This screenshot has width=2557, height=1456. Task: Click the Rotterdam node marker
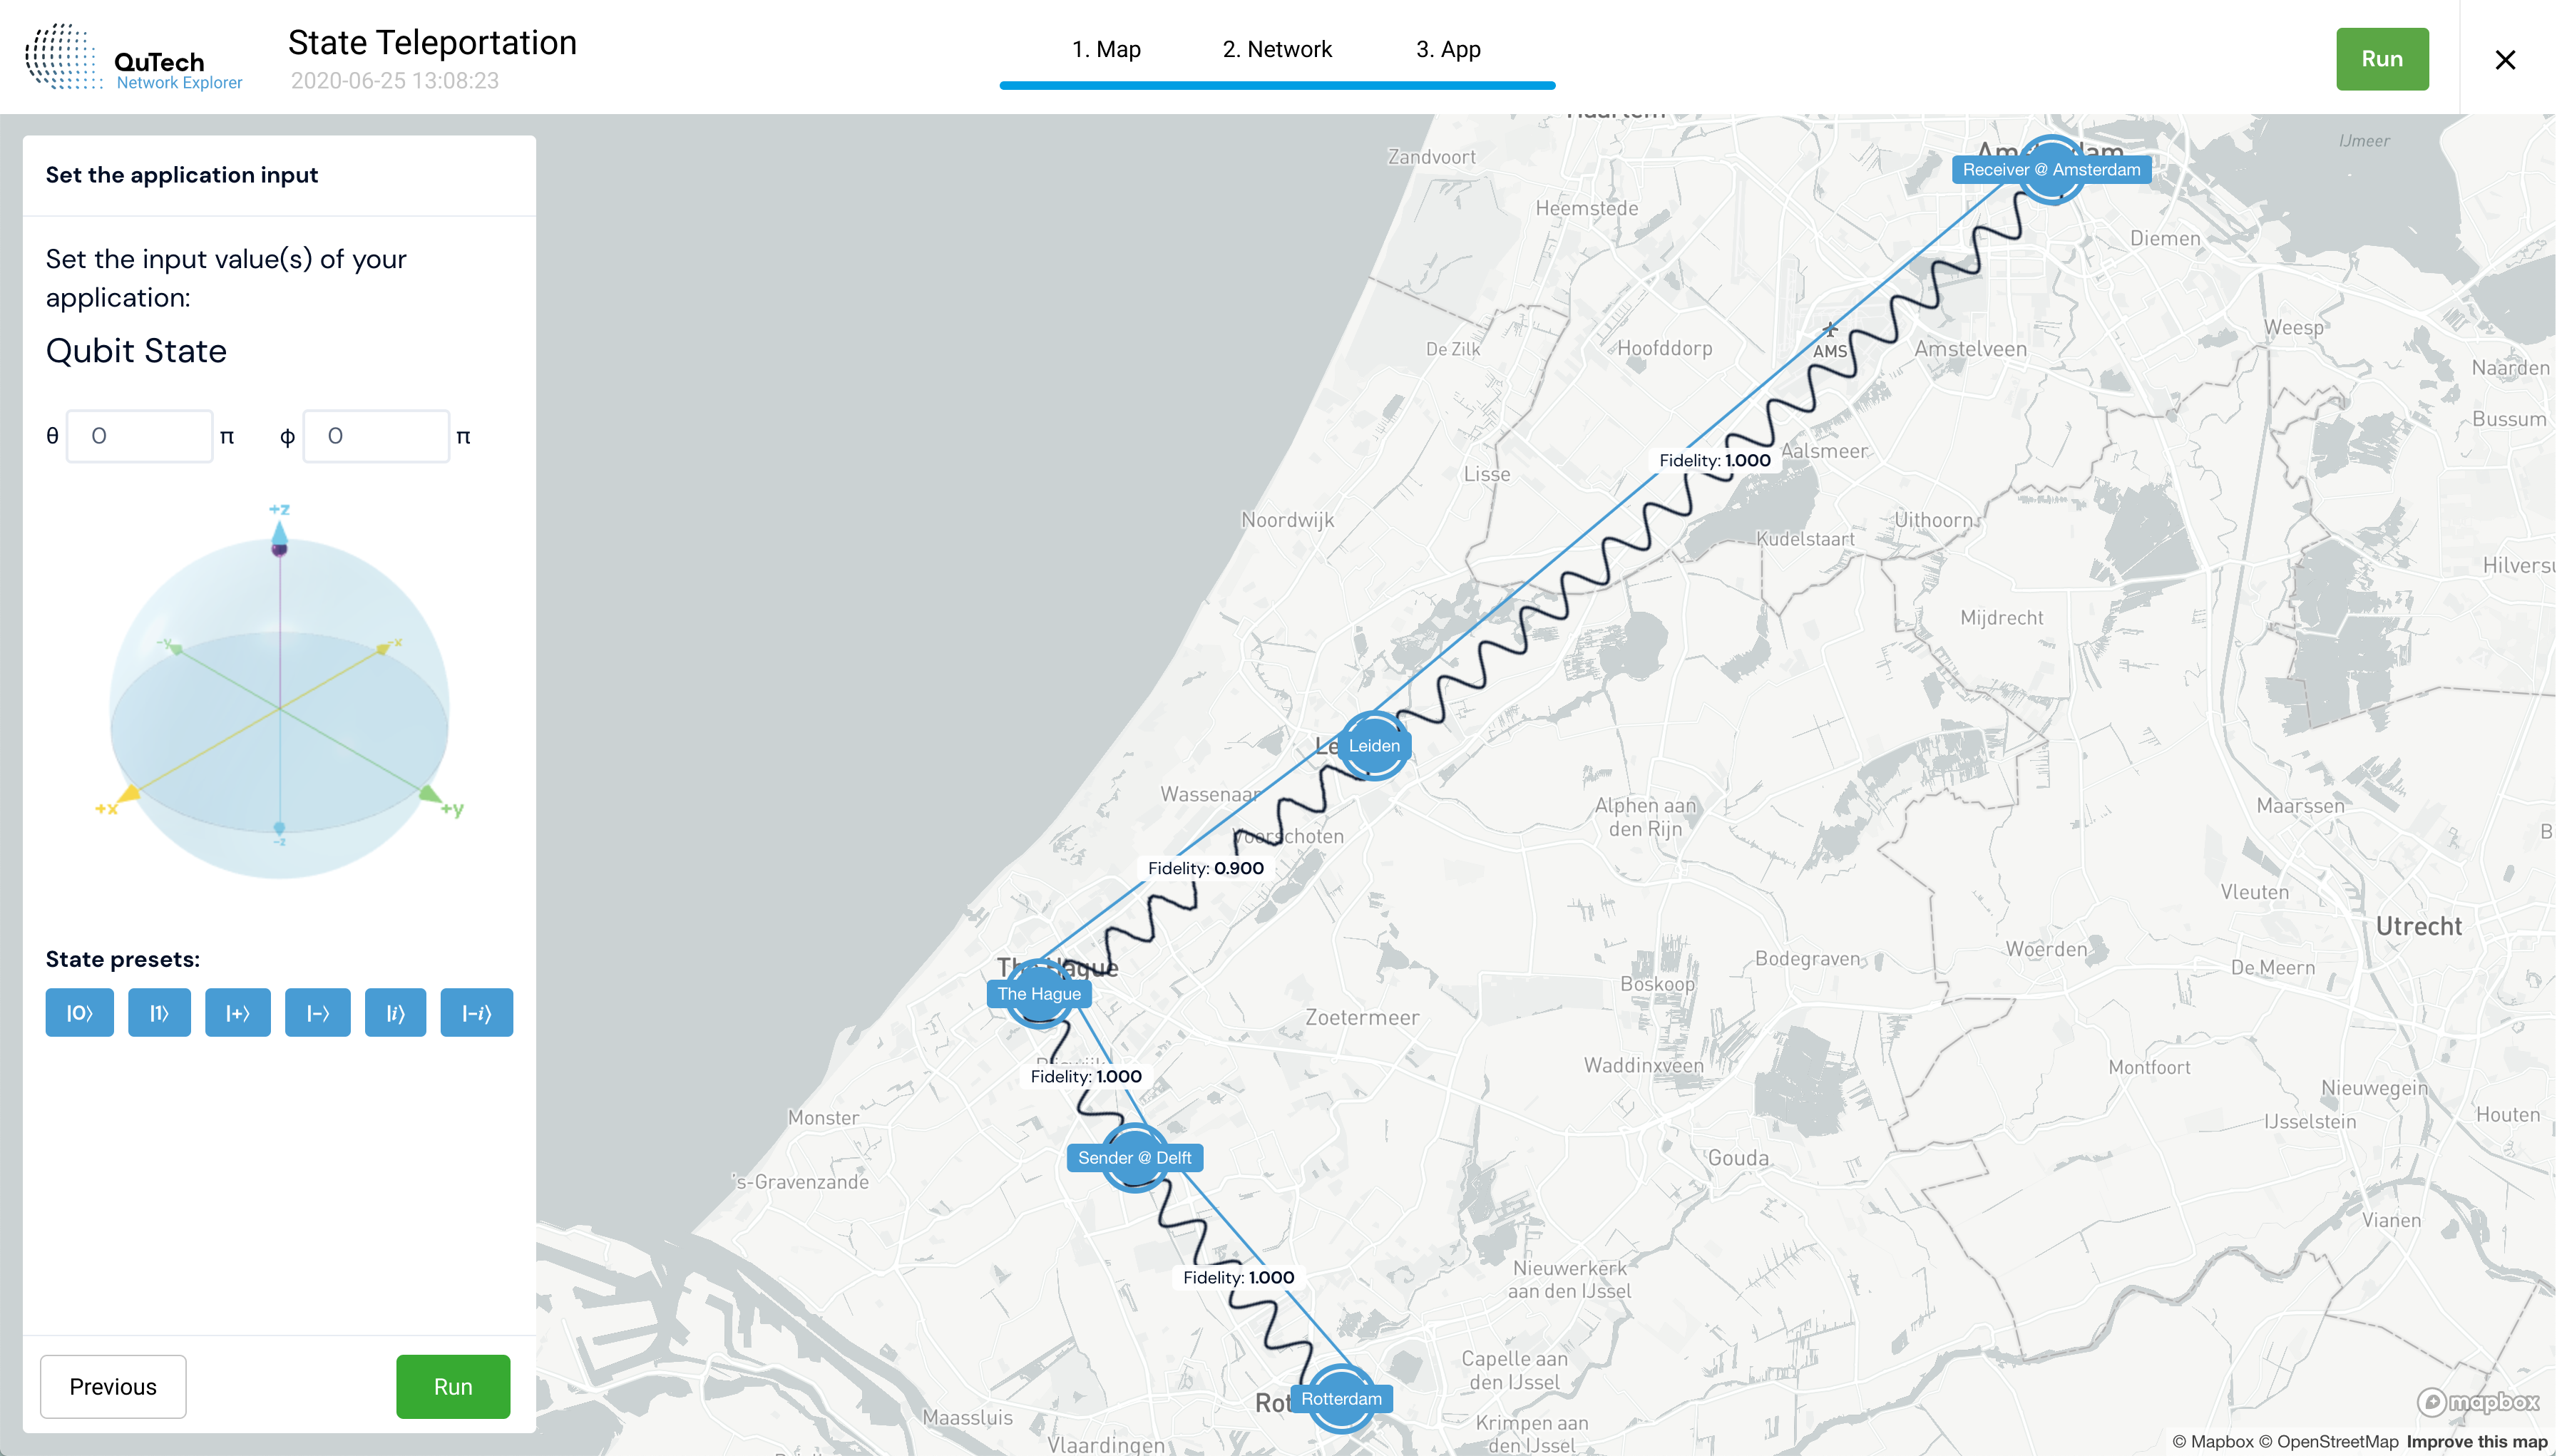(1341, 1399)
